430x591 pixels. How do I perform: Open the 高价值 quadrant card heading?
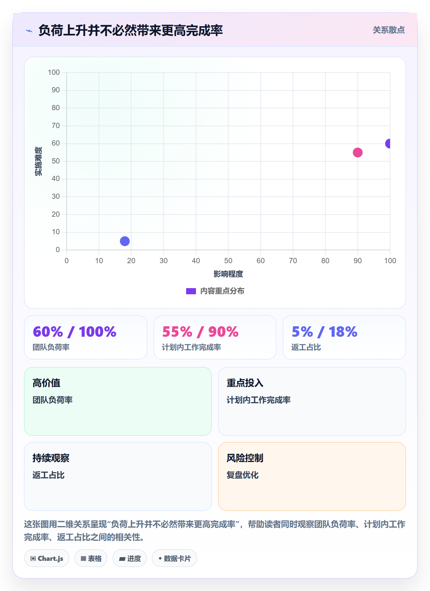46,383
